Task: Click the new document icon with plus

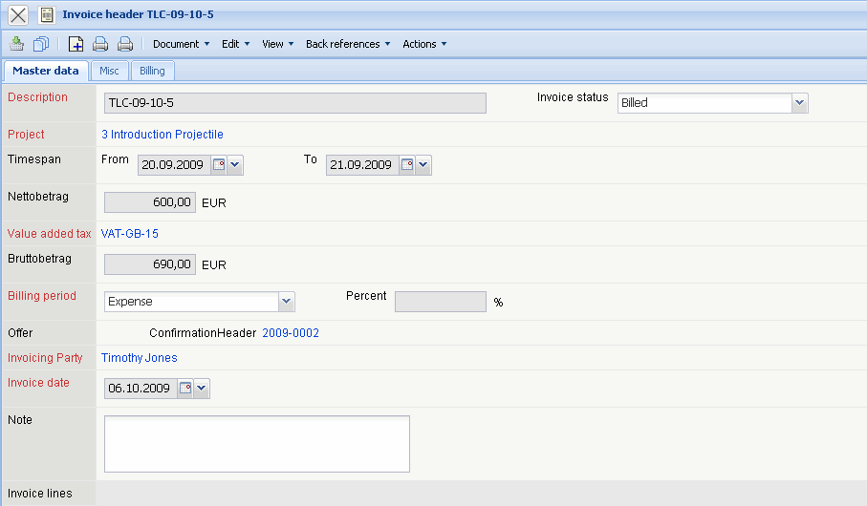Action: point(76,44)
